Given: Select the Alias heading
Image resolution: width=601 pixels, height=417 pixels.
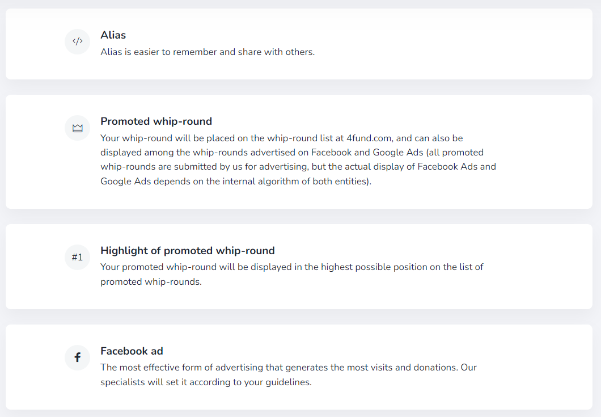Looking at the screenshot, I should click(113, 35).
